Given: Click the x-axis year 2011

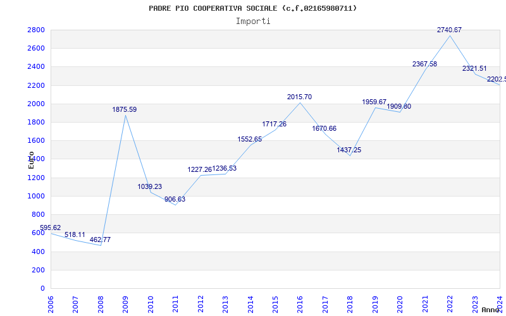Looking at the screenshot, I should click(x=176, y=305).
